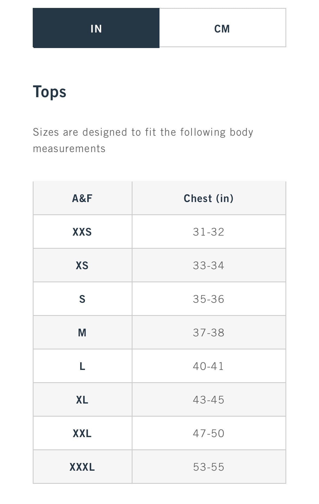
Task: Select the XS size cell
Action: (x=82, y=265)
